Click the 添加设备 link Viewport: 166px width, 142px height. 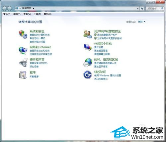coord(34,67)
